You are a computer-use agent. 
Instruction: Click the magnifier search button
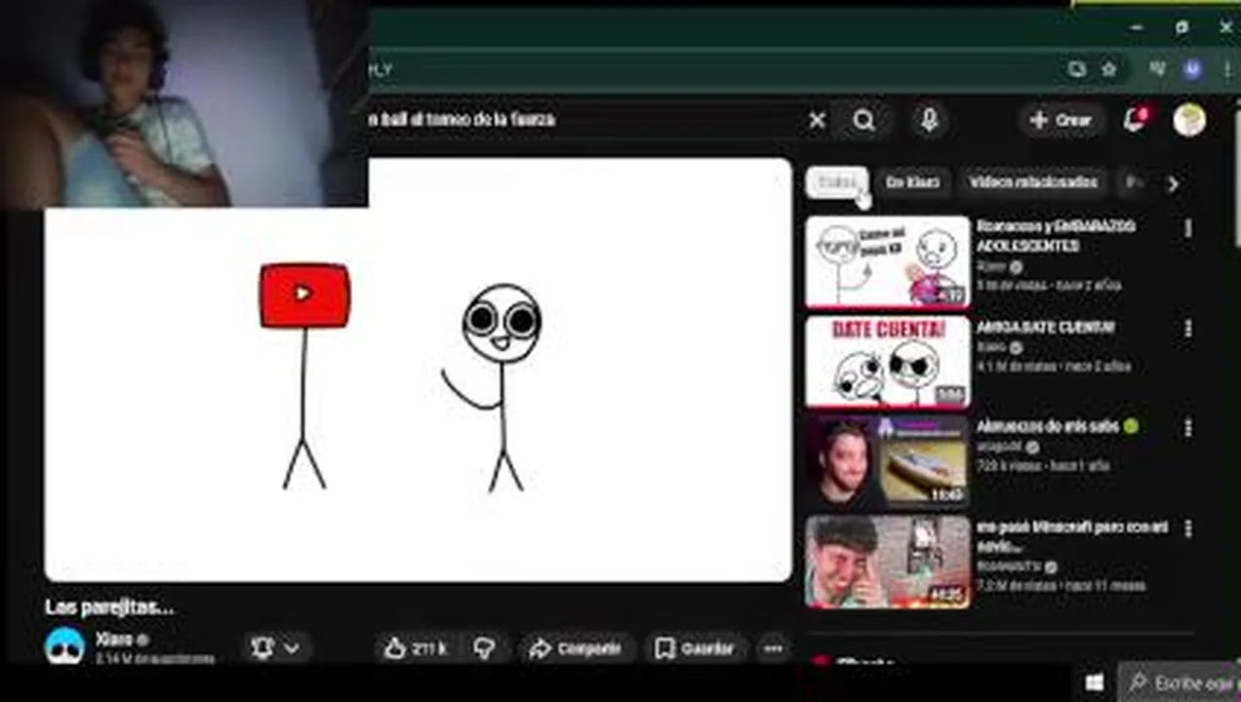(863, 120)
